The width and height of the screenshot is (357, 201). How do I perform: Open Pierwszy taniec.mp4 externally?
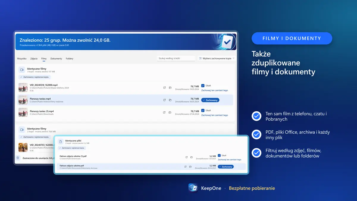point(164,100)
